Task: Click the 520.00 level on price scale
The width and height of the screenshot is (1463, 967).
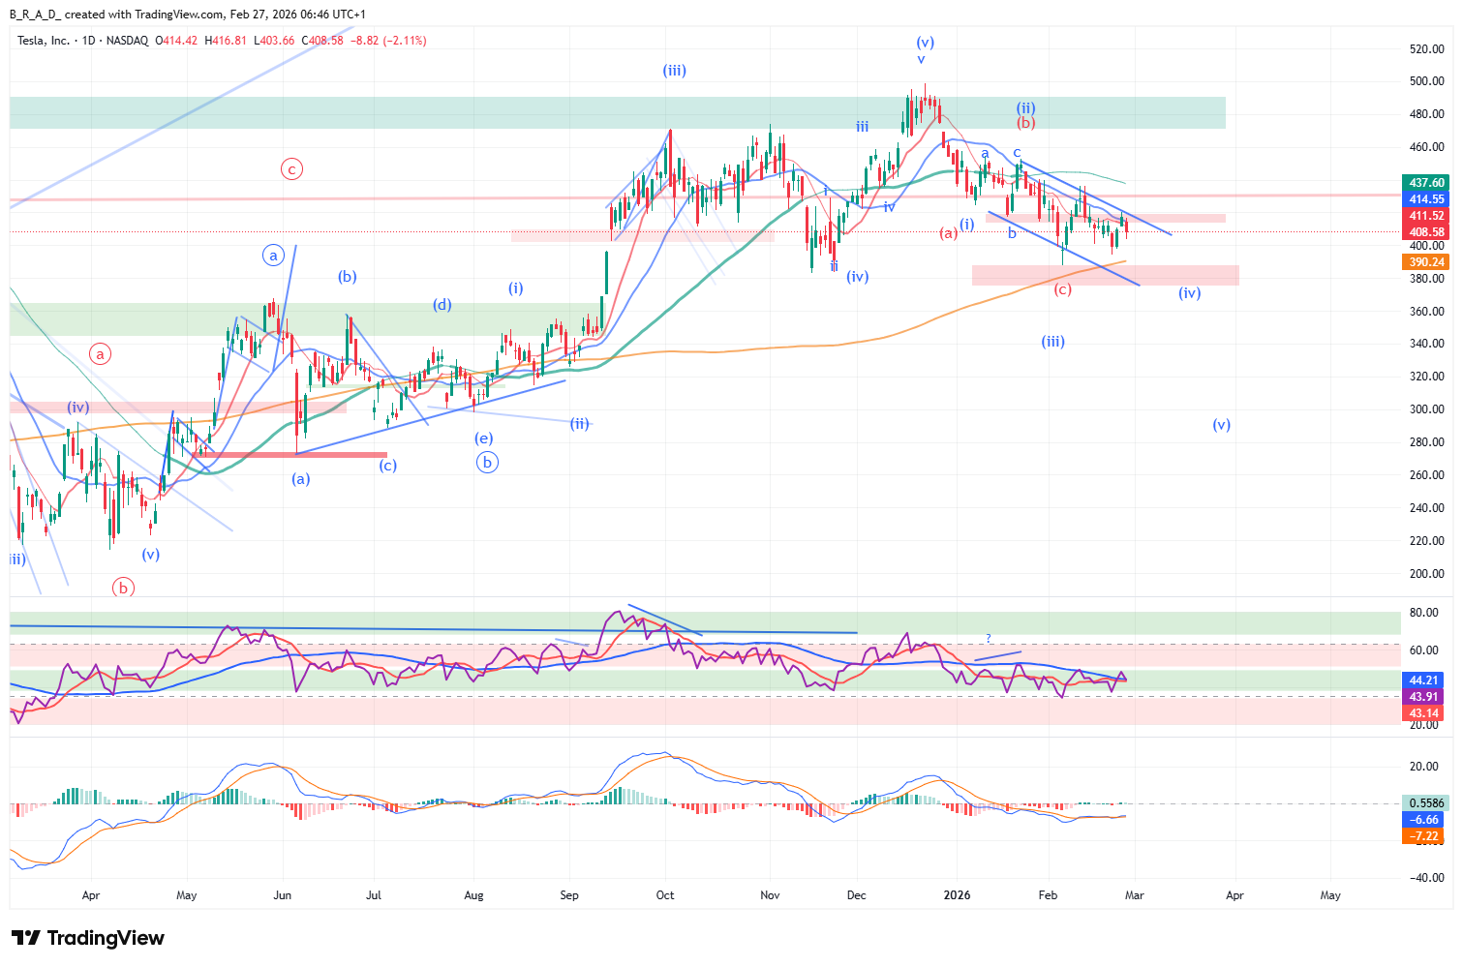Action: pos(1427,49)
